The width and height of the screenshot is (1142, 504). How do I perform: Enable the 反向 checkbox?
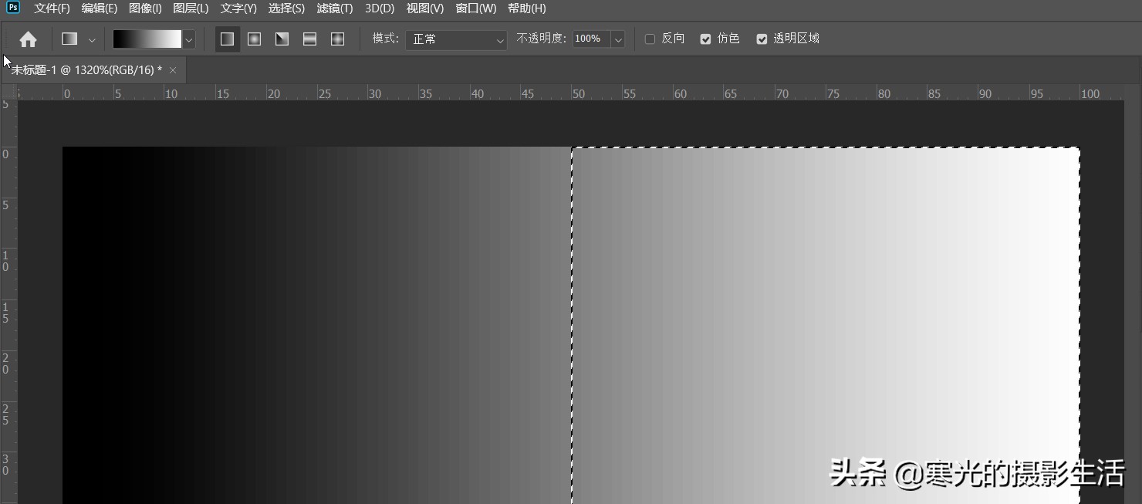(650, 39)
